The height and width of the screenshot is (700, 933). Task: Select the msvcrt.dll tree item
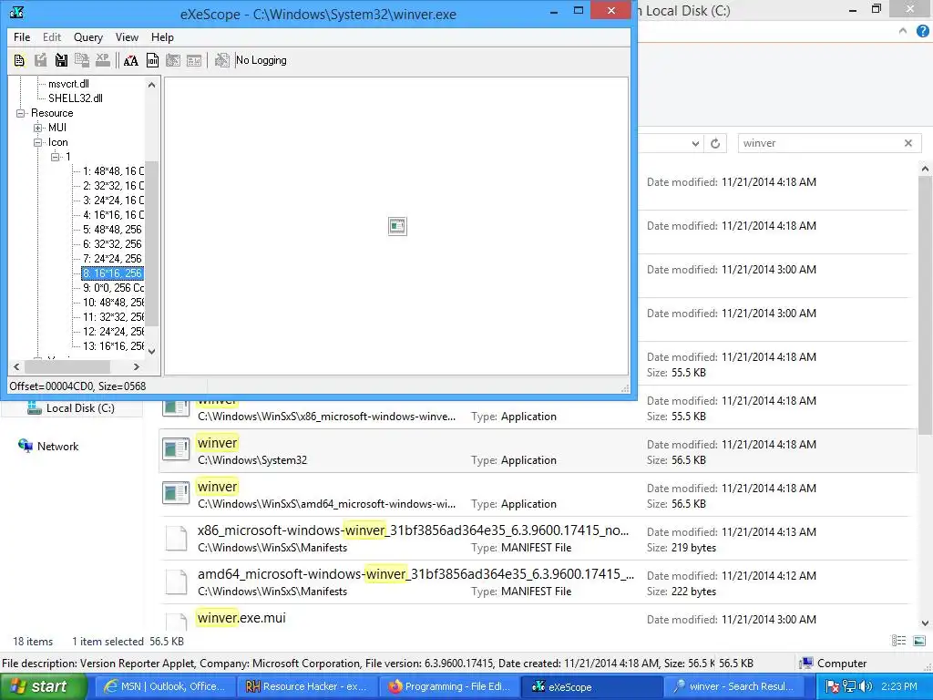pyautogui.click(x=68, y=84)
